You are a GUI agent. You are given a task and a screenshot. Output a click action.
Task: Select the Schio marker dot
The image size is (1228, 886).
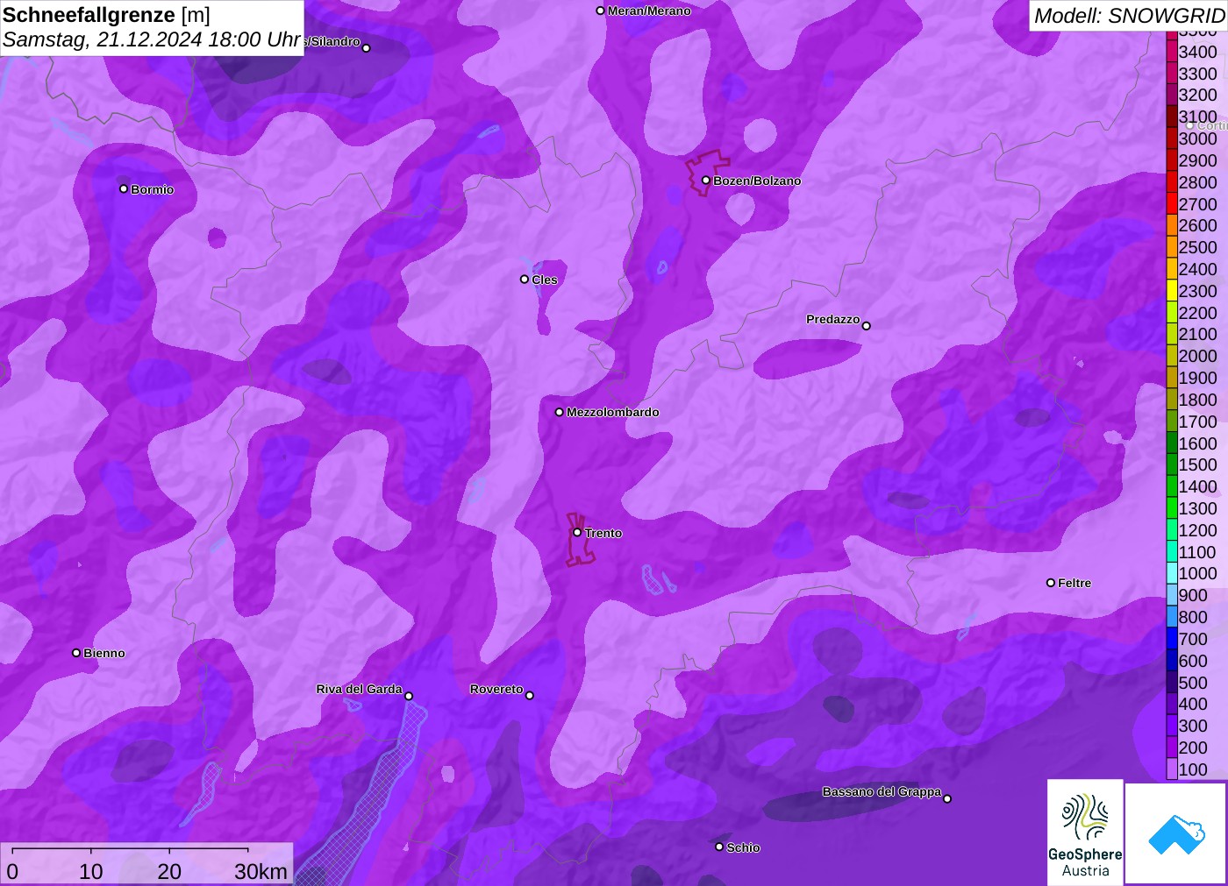719,847
